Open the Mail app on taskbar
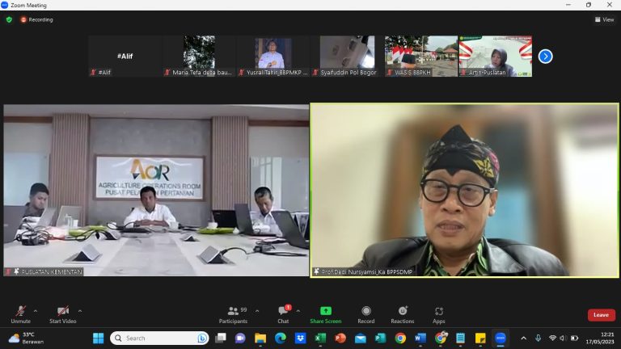 pyautogui.click(x=361, y=338)
